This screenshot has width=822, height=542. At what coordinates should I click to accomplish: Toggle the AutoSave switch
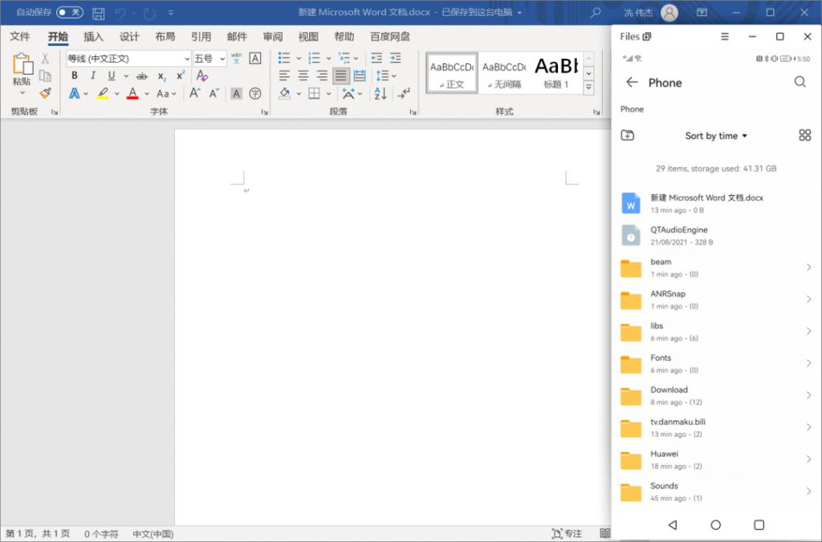pyautogui.click(x=70, y=13)
